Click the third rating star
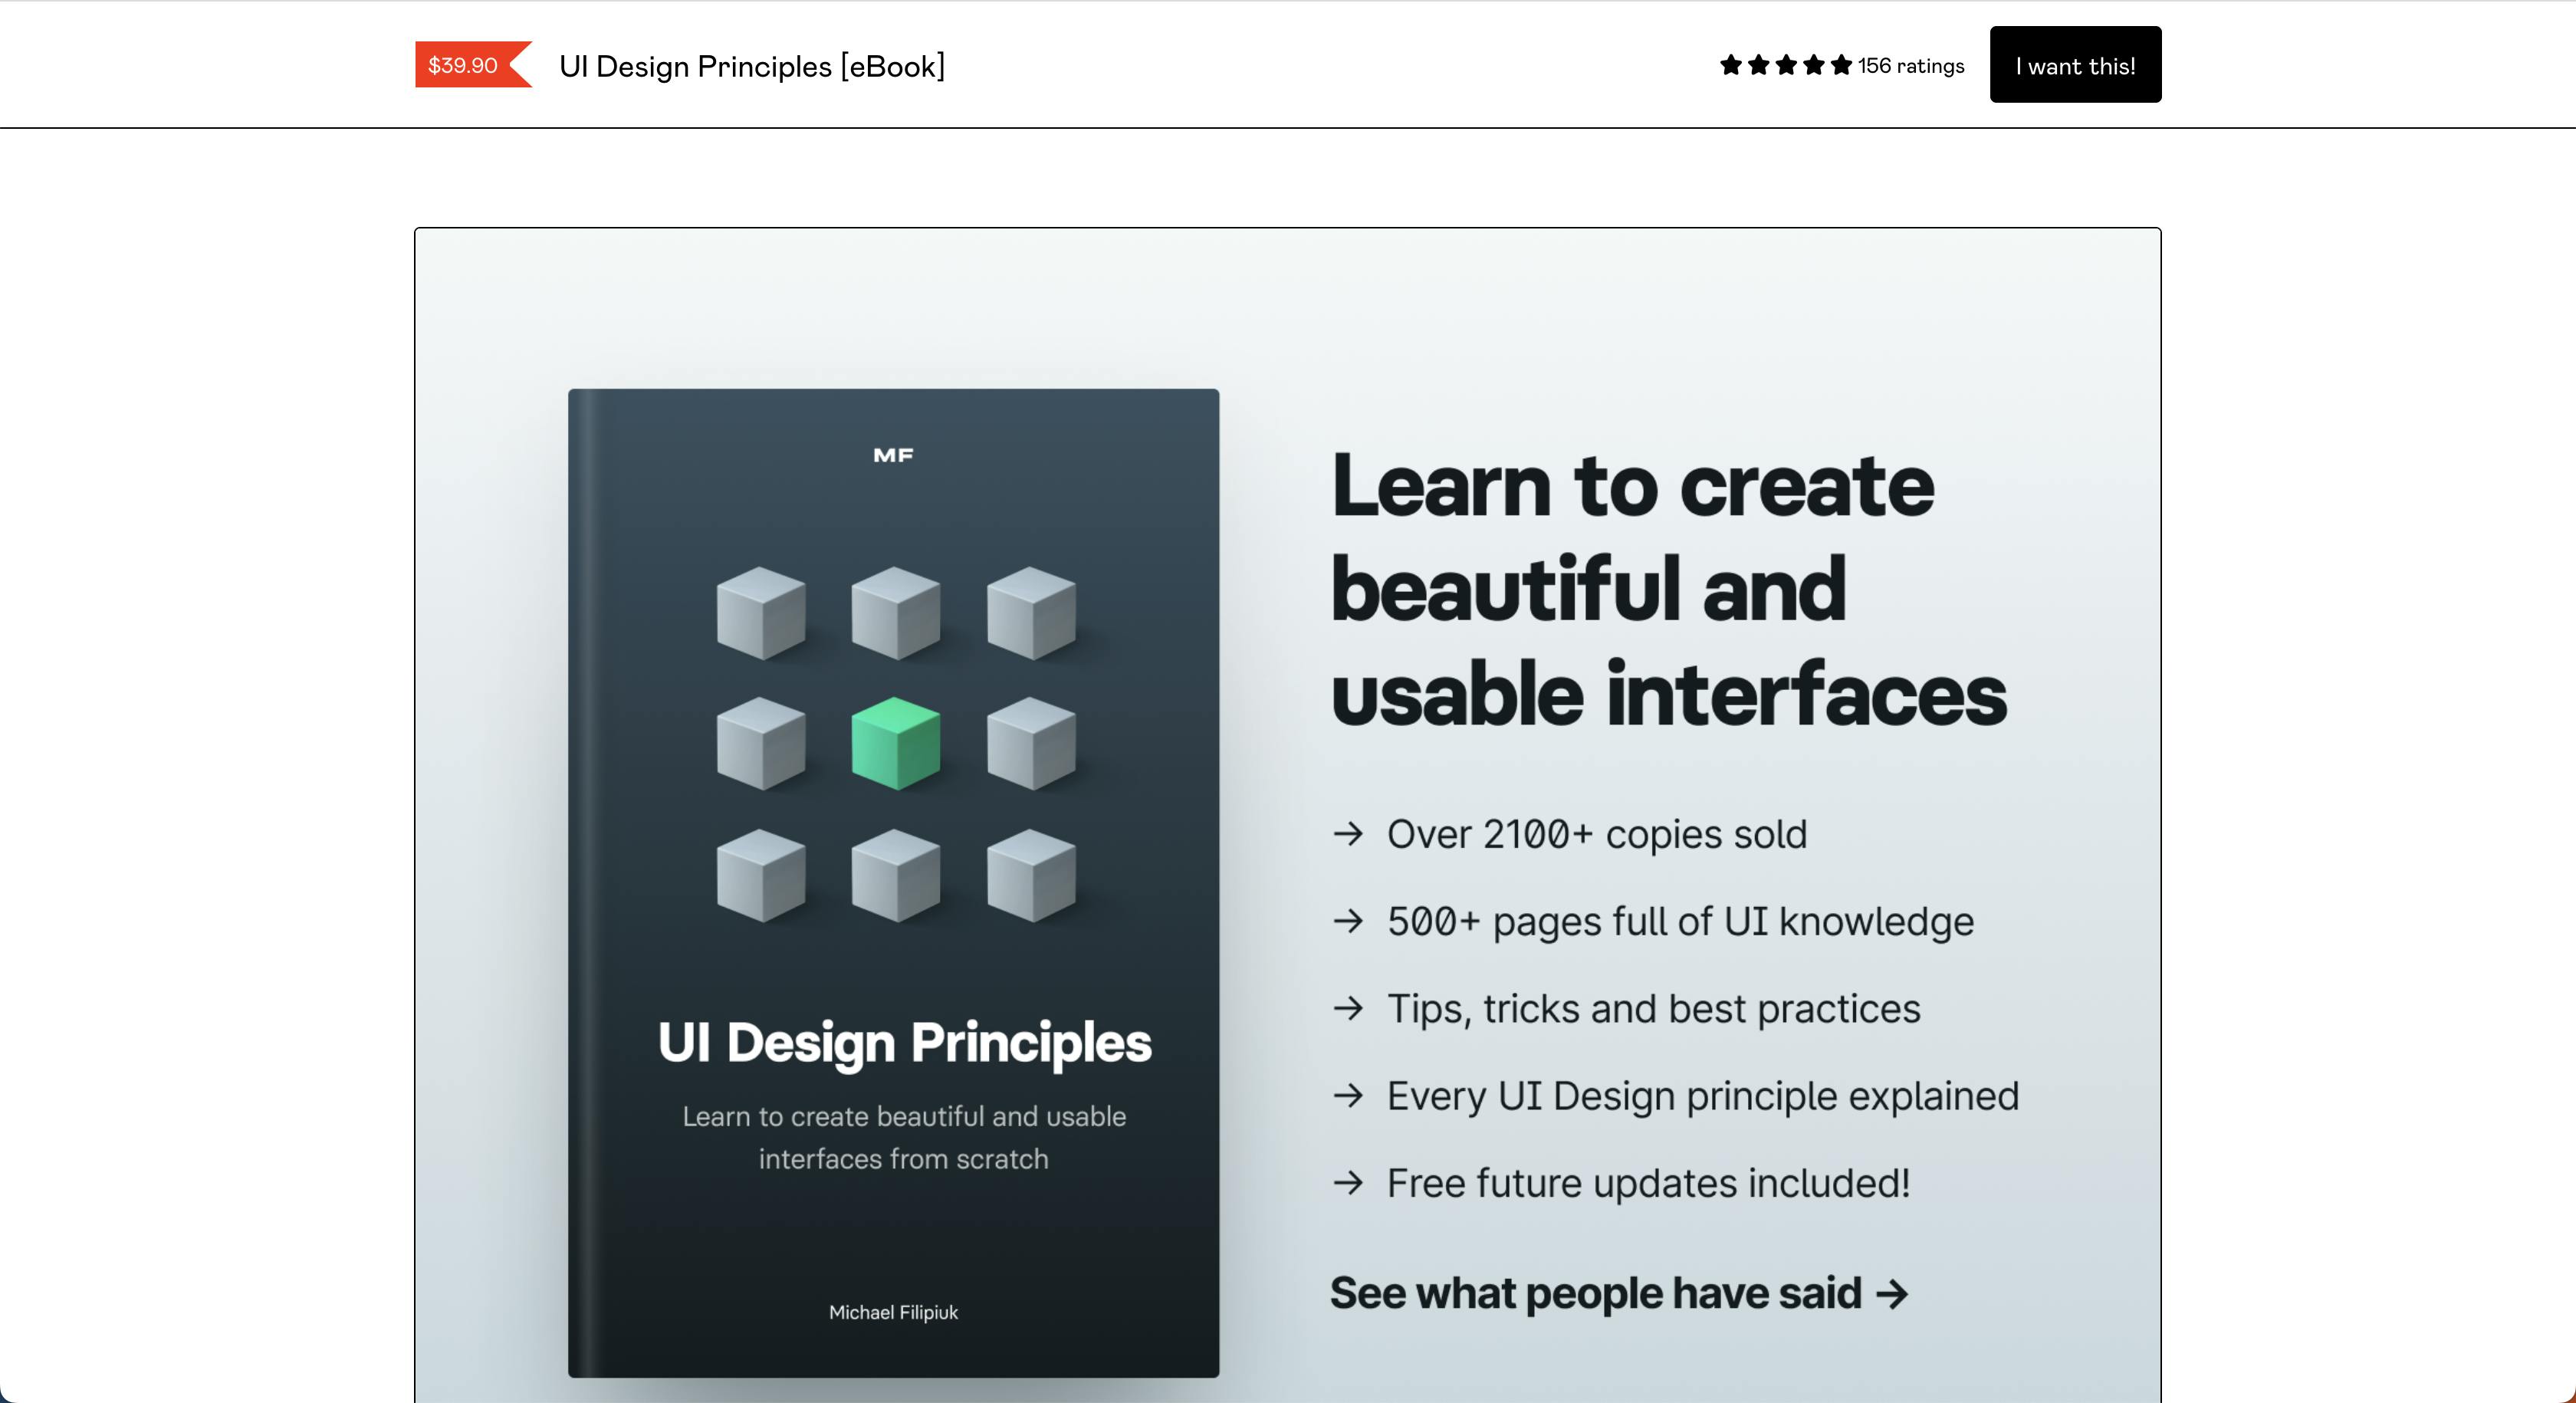Viewport: 2576px width, 1403px height. pyautogui.click(x=1786, y=66)
